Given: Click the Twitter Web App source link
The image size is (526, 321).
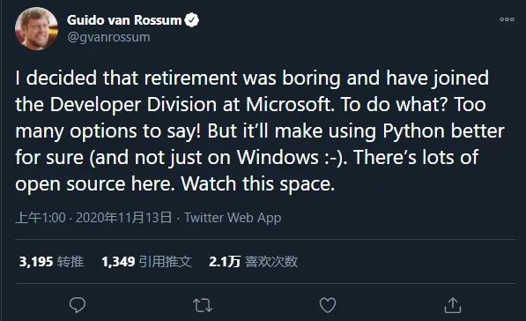Looking at the screenshot, I should click(x=233, y=218).
